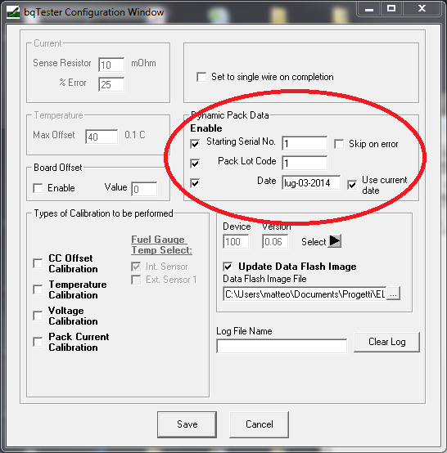Toggle the Pack Lot Code enable checkbox
The image size is (447, 453).
point(195,164)
